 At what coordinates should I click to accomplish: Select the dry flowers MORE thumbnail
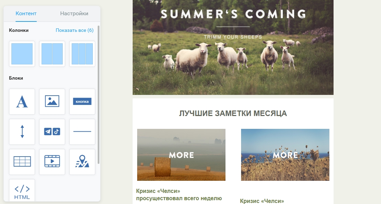(285, 155)
